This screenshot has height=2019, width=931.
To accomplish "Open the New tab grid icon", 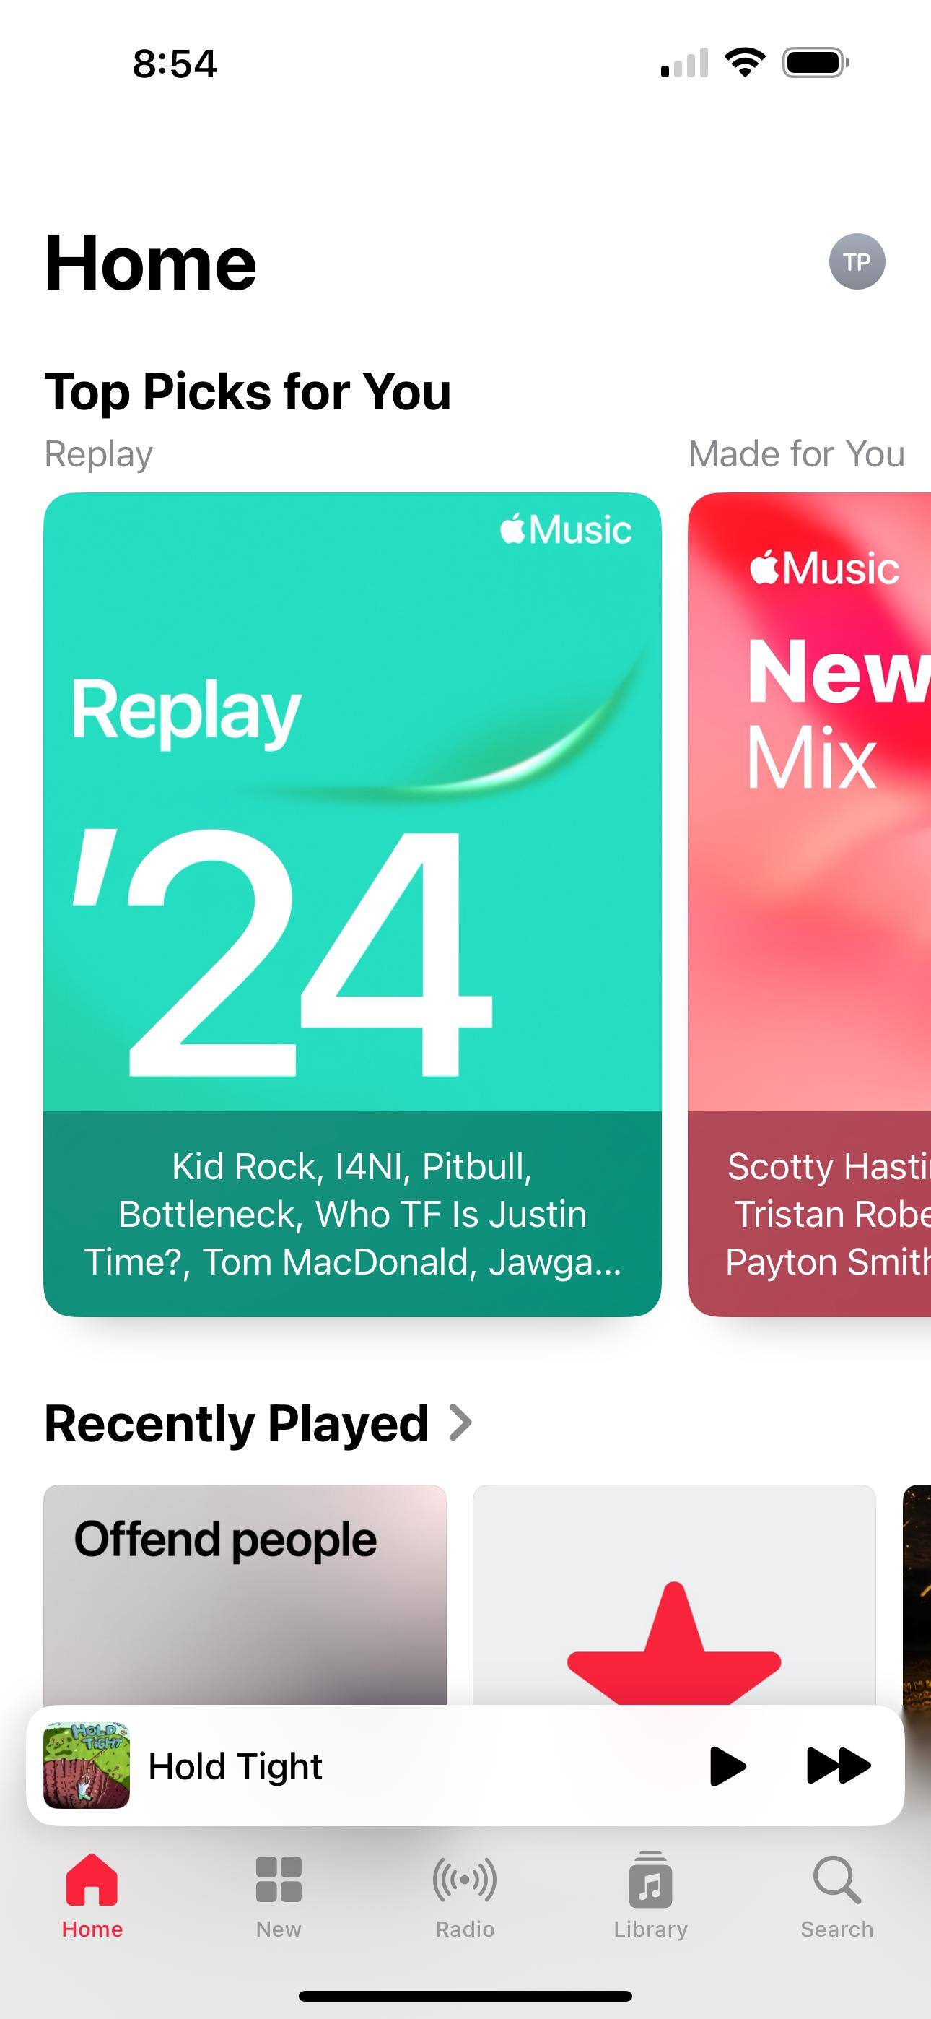I will click(278, 1880).
